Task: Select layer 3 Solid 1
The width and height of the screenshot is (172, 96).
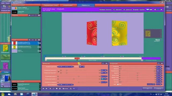Action: [x=26, y=51]
